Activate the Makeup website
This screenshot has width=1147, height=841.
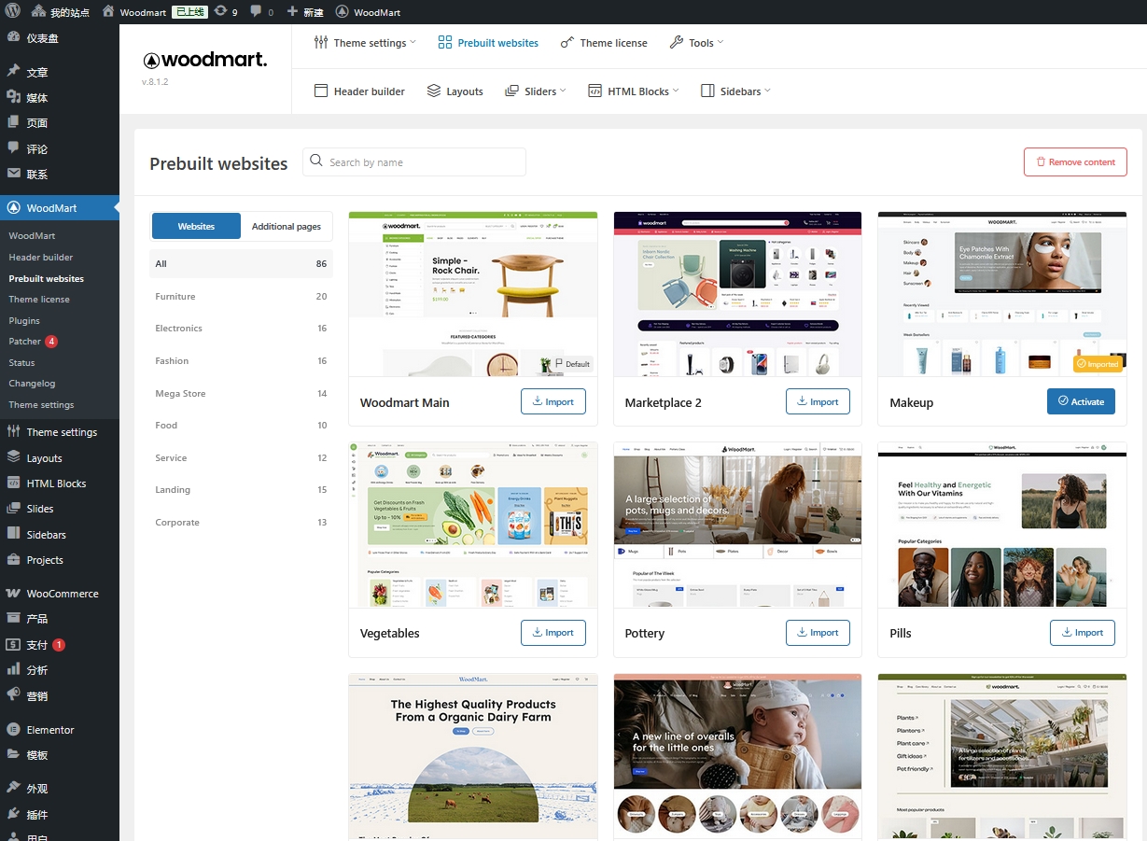[1081, 401]
